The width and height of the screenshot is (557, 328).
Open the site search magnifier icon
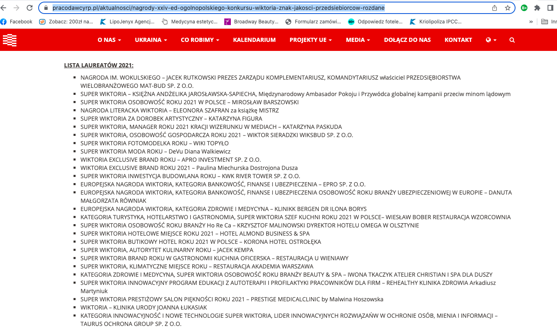pyautogui.click(x=512, y=40)
